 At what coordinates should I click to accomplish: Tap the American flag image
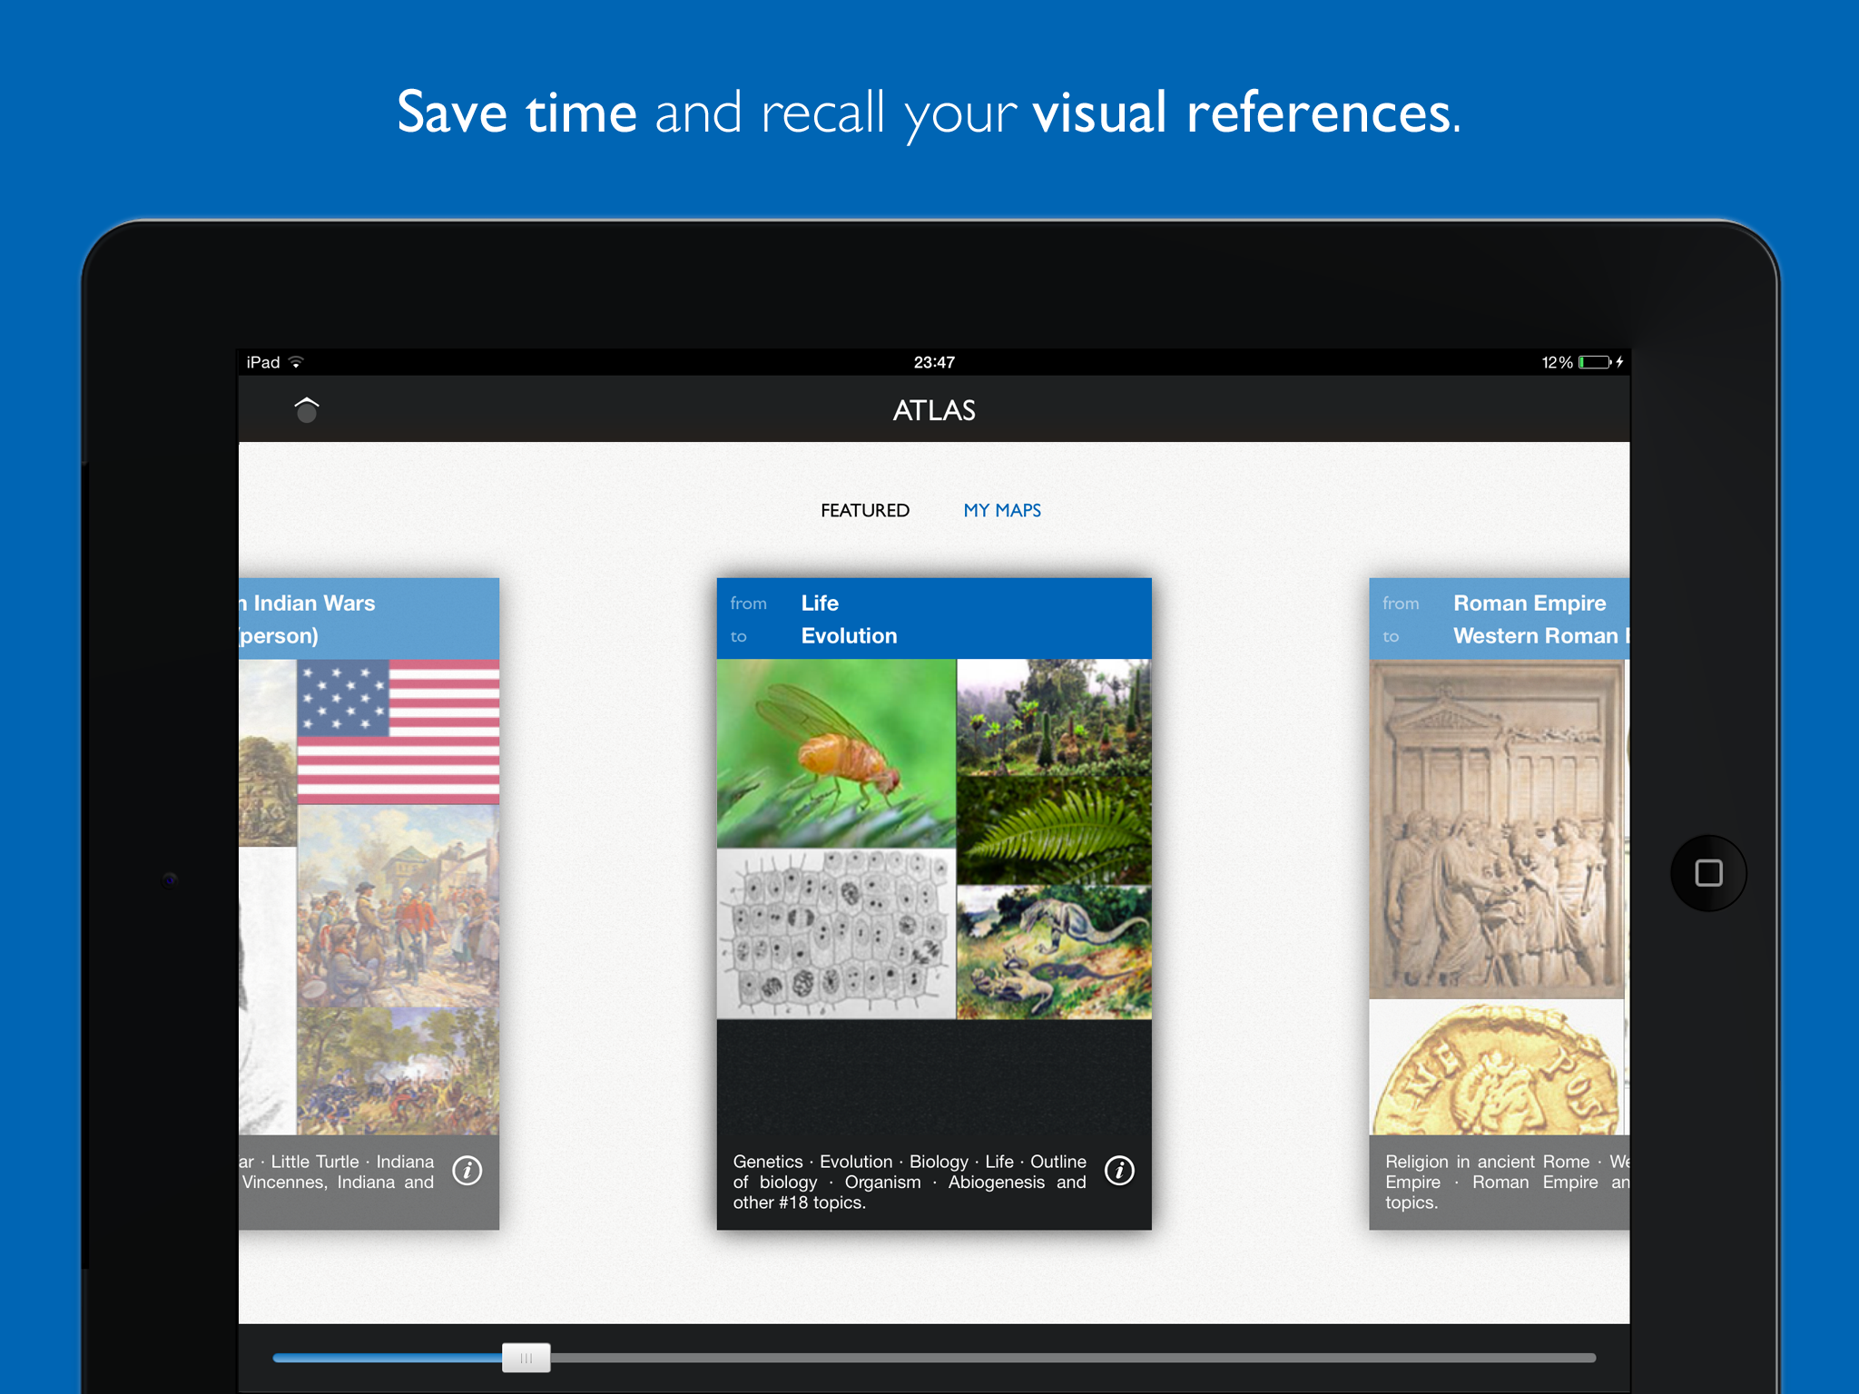(398, 731)
